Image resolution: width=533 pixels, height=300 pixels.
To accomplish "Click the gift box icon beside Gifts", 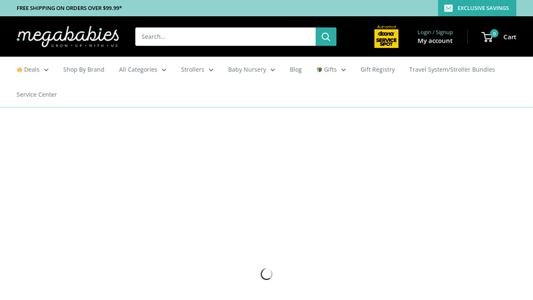I will point(319,69).
